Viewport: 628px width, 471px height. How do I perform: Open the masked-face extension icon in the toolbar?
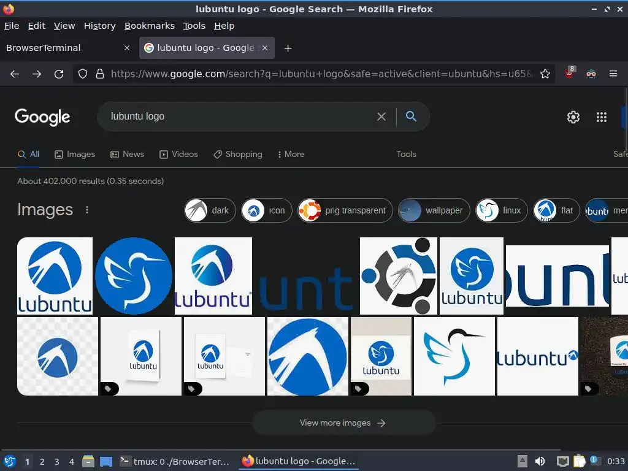pos(591,74)
